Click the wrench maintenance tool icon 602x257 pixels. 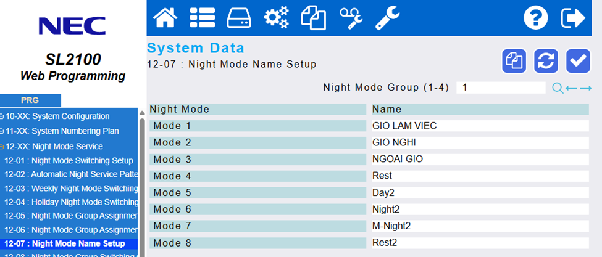coord(388,18)
